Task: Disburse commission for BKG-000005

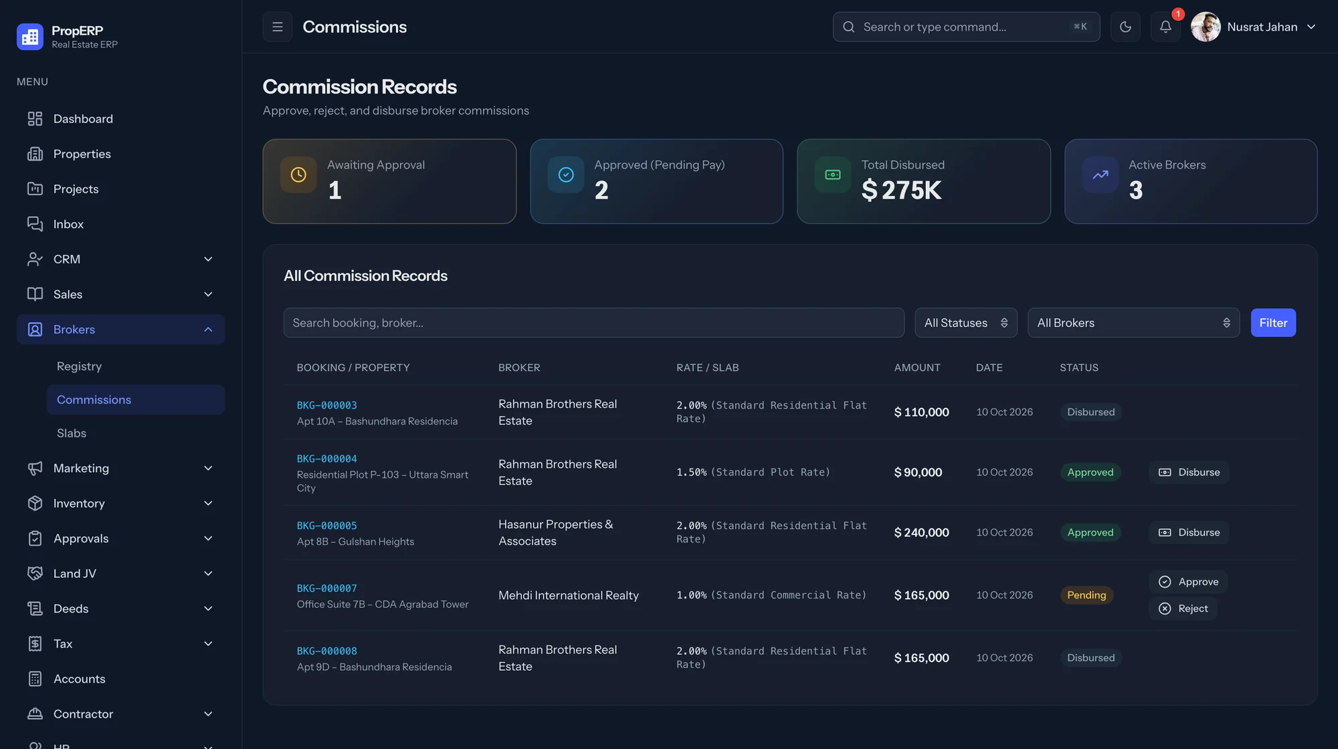Action: click(x=1189, y=532)
